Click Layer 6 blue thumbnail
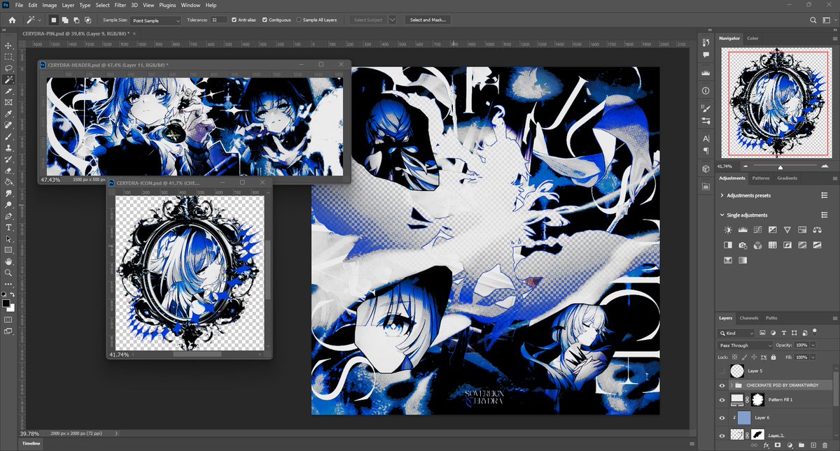840x451 pixels. coord(743,417)
